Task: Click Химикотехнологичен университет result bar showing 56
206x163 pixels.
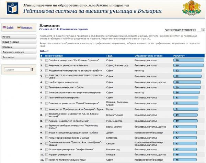Action: coord(186,93)
